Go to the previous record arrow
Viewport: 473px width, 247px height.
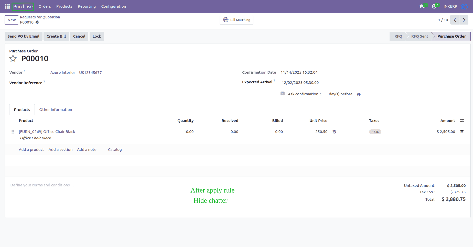point(455,20)
